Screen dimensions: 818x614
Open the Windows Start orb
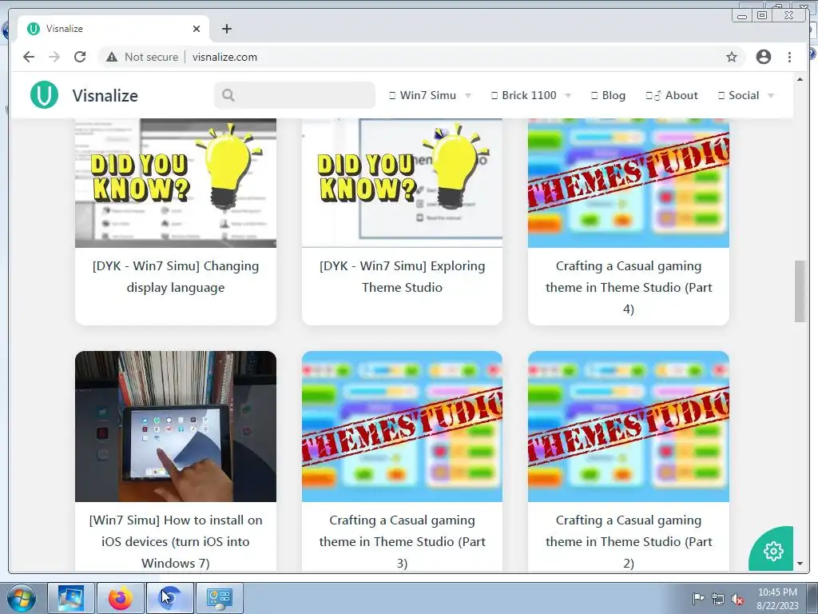[22, 598]
